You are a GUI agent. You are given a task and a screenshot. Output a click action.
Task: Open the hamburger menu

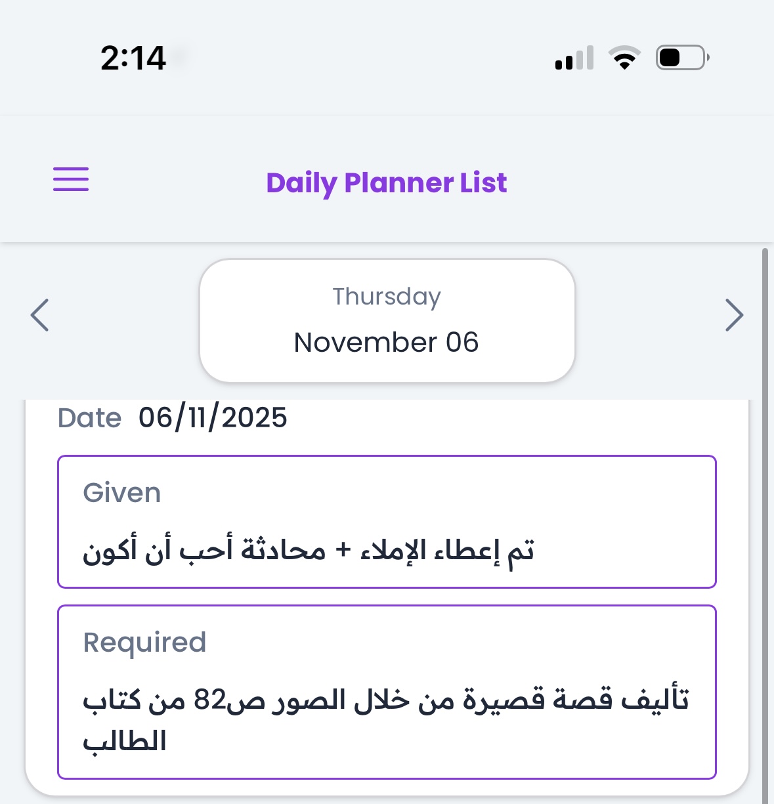(x=71, y=179)
